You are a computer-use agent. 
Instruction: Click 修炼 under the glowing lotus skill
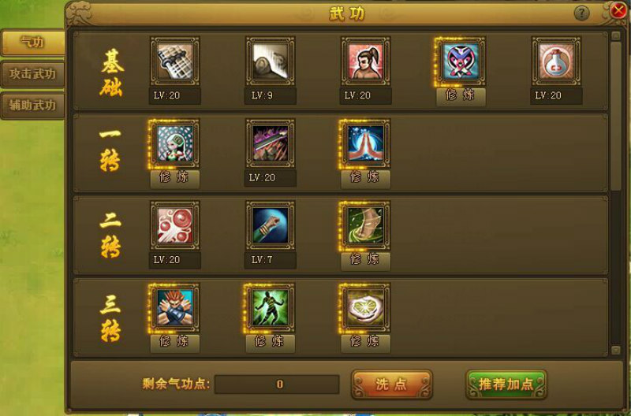[x=365, y=343]
